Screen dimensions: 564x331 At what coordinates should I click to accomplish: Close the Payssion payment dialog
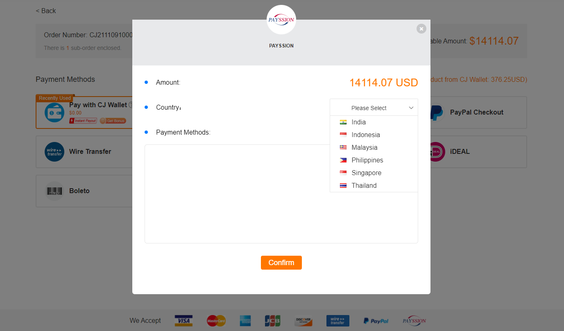pos(421,29)
